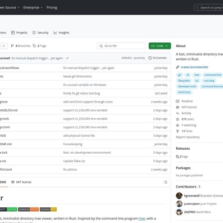Open joshtriplett contributor avatar
This screenshot has height=223, width=223.
pyautogui.click(x=179, y=204)
